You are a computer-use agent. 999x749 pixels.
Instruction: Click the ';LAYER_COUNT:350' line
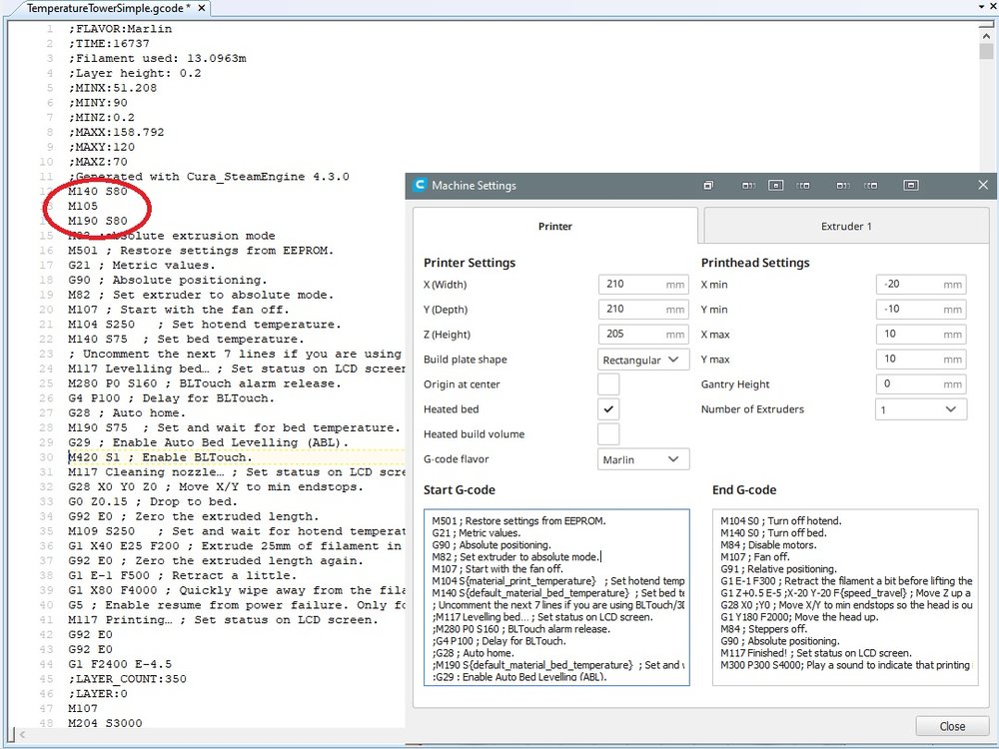[128, 679]
